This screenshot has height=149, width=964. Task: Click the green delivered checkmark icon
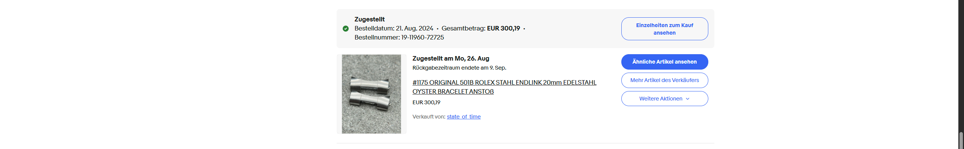click(345, 29)
